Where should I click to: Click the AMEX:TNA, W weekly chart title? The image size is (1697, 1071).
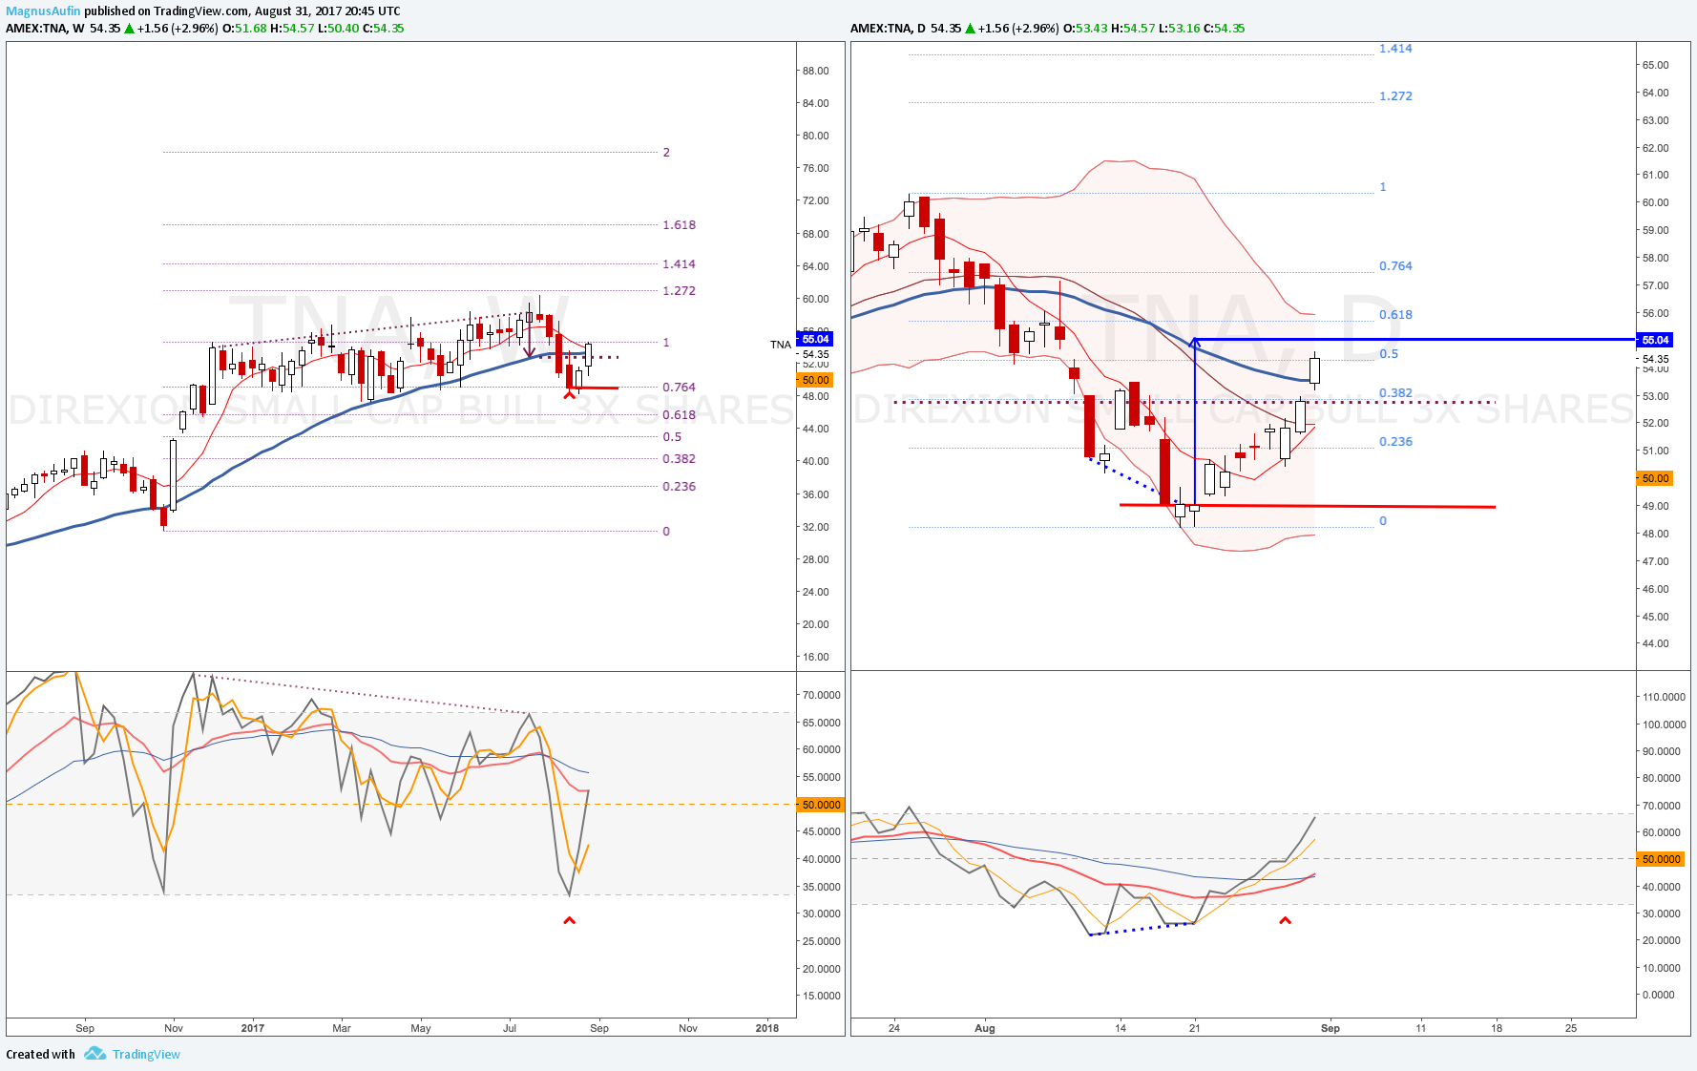[45, 28]
